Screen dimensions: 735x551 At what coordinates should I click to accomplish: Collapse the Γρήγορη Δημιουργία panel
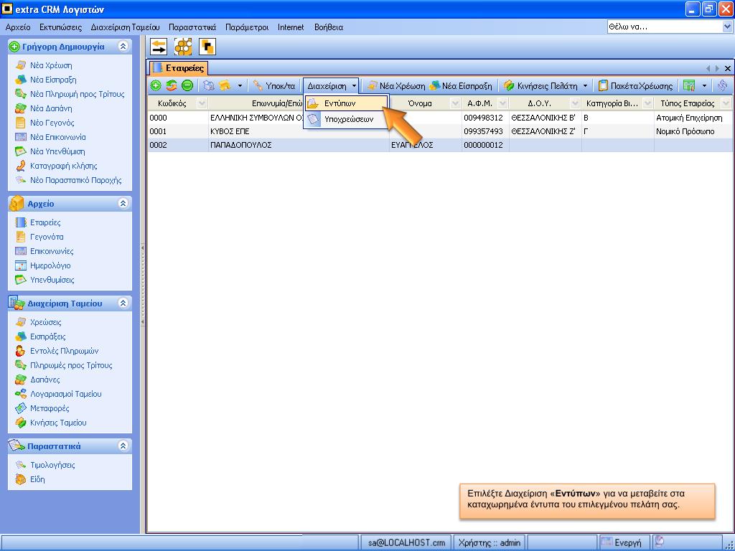pyautogui.click(x=123, y=47)
